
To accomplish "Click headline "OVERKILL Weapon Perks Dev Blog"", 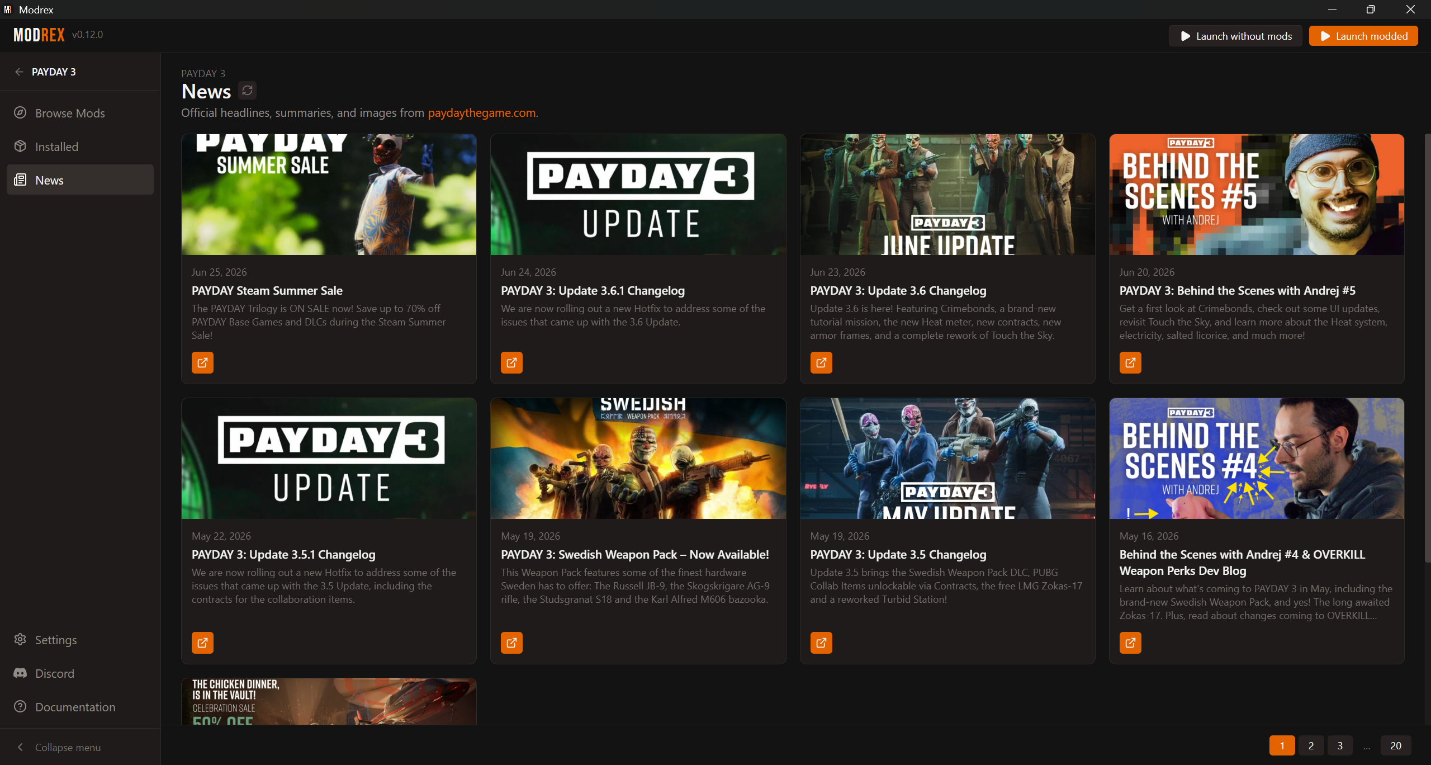I will pyautogui.click(x=1242, y=563).
